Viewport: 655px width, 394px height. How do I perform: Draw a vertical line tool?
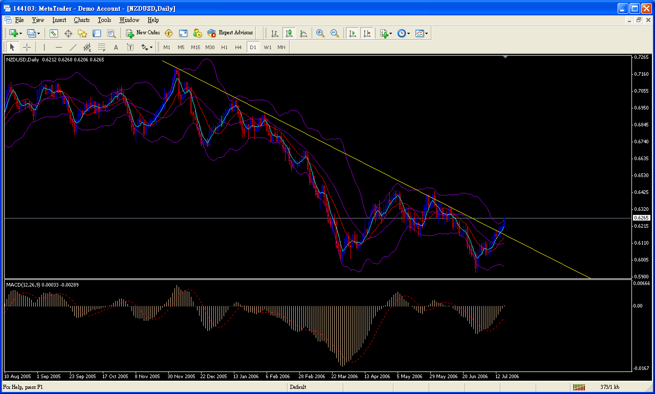point(45,47)
